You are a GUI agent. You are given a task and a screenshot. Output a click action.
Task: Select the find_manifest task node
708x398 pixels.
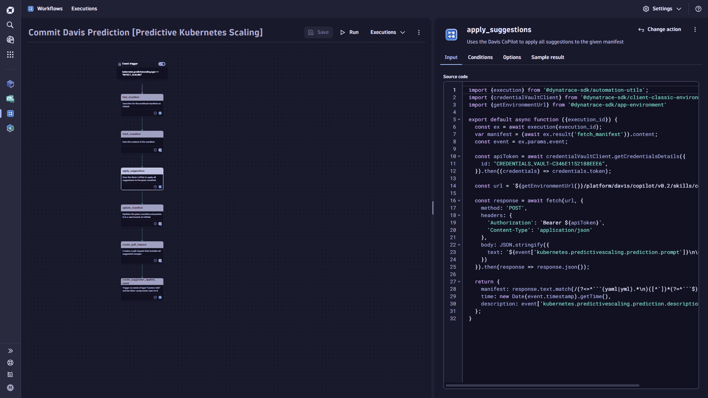pos(142,105)
